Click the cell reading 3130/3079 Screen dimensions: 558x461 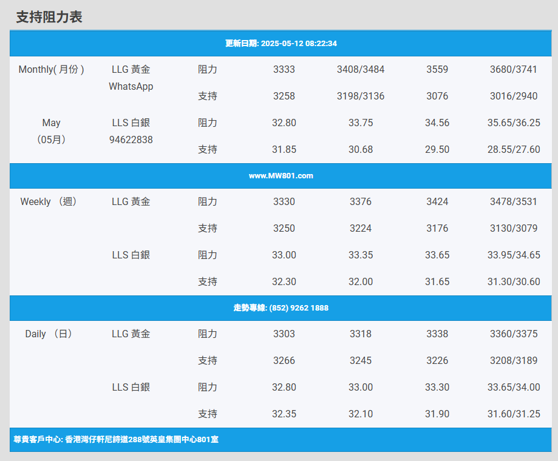tap(514, 228)
